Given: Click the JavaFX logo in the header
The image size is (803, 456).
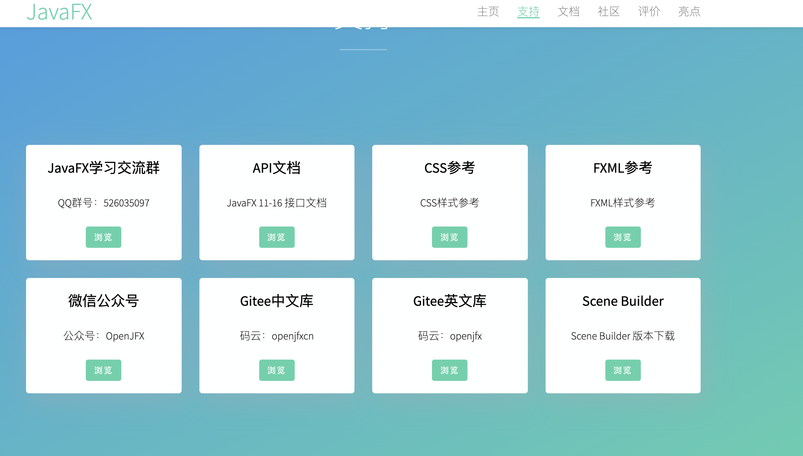Looking at the screenshot, I should (59, 12).
